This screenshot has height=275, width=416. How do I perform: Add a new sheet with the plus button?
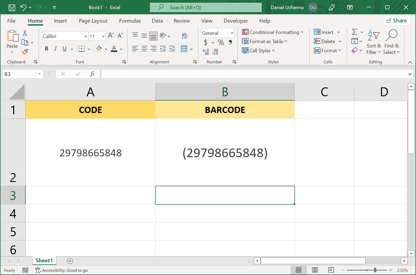coord(70,261)
